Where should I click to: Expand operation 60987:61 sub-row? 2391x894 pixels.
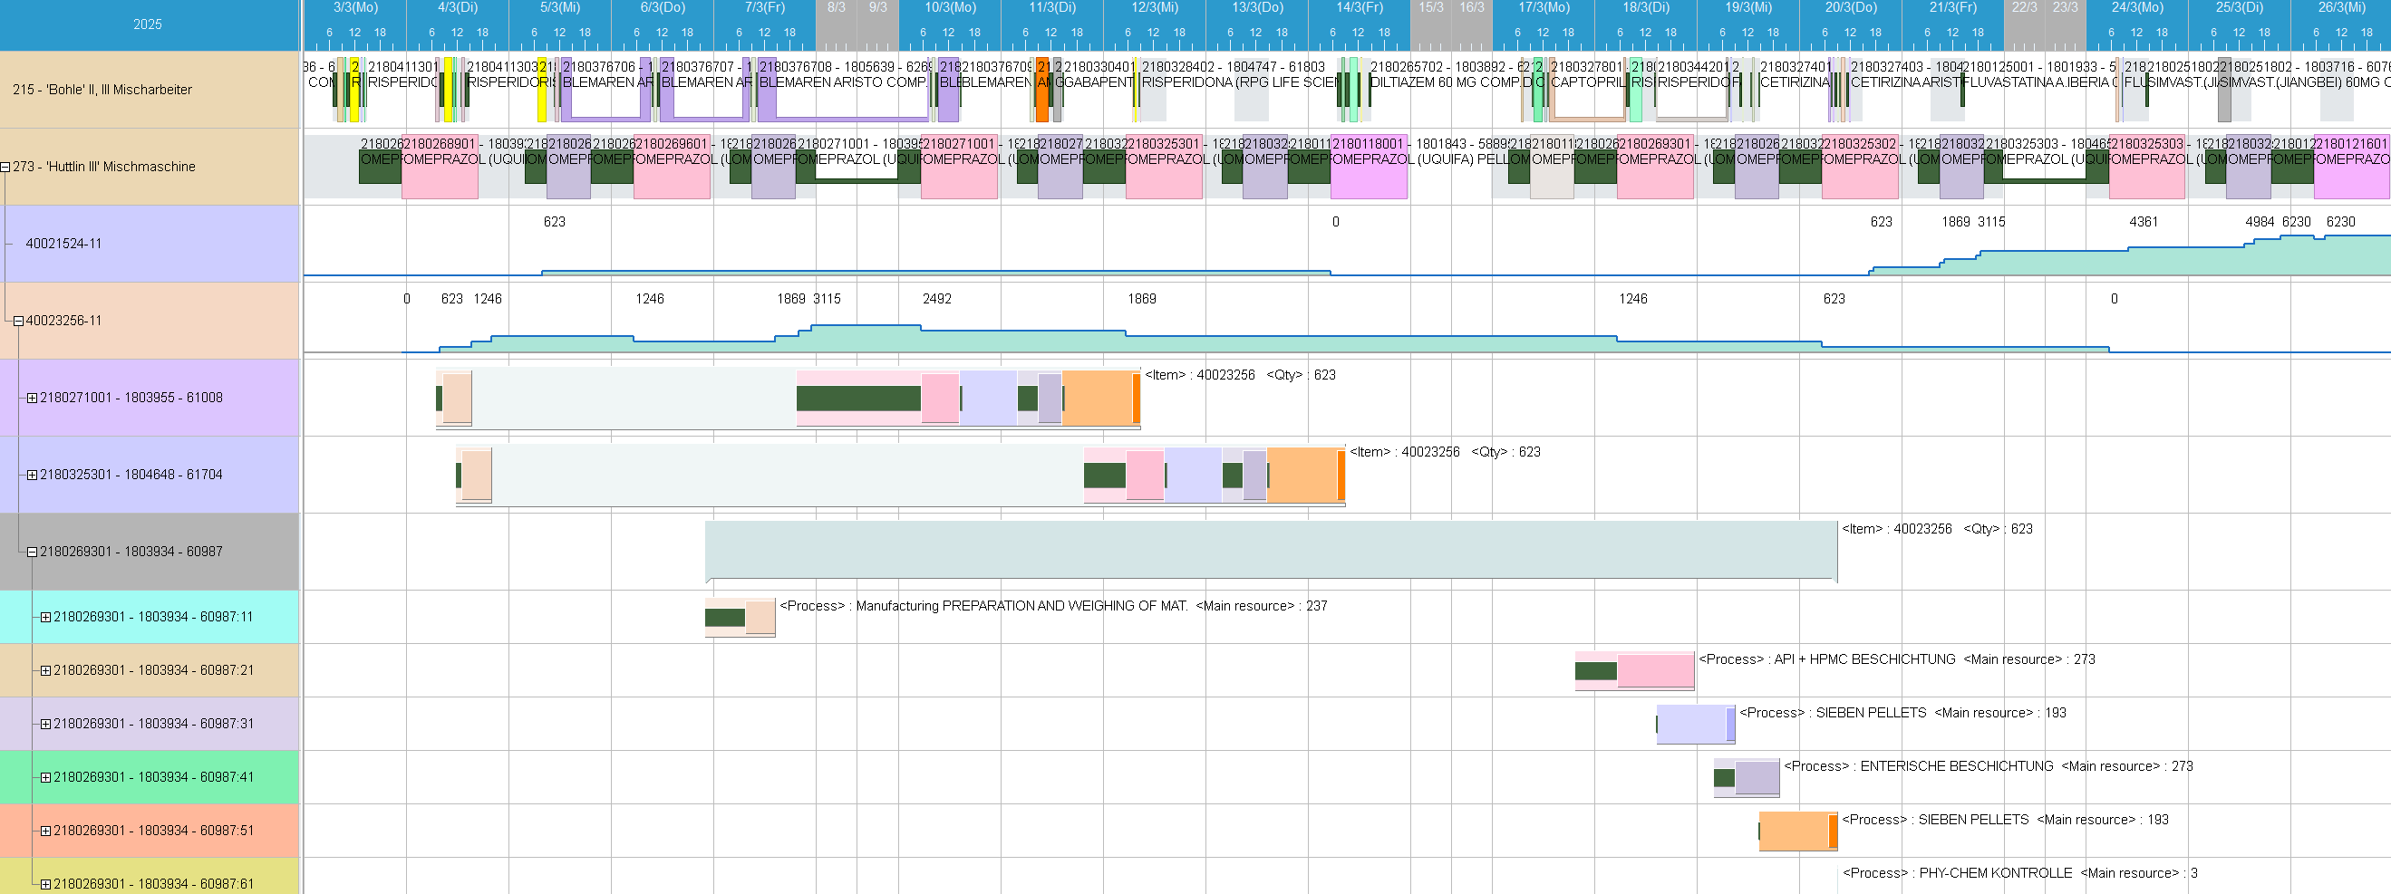click(x=45, y=885)
